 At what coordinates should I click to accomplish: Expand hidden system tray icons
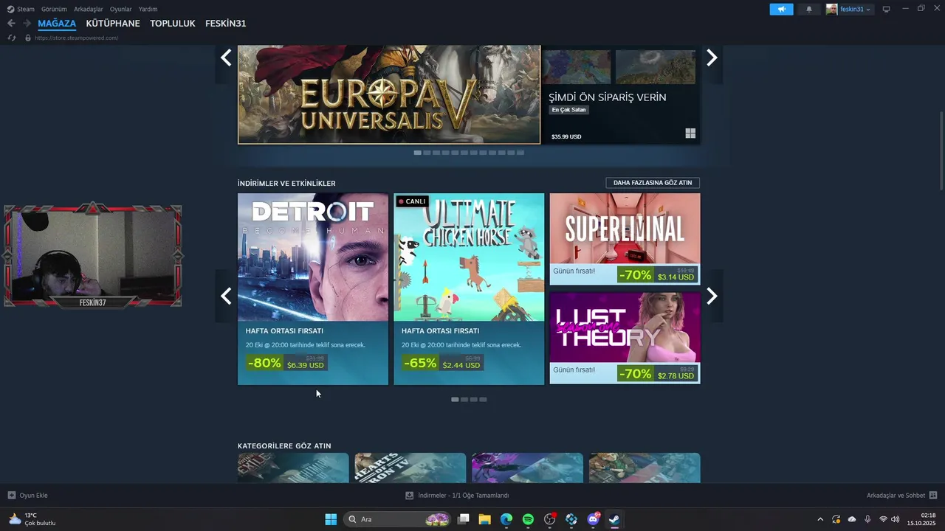tap(820, 519)
